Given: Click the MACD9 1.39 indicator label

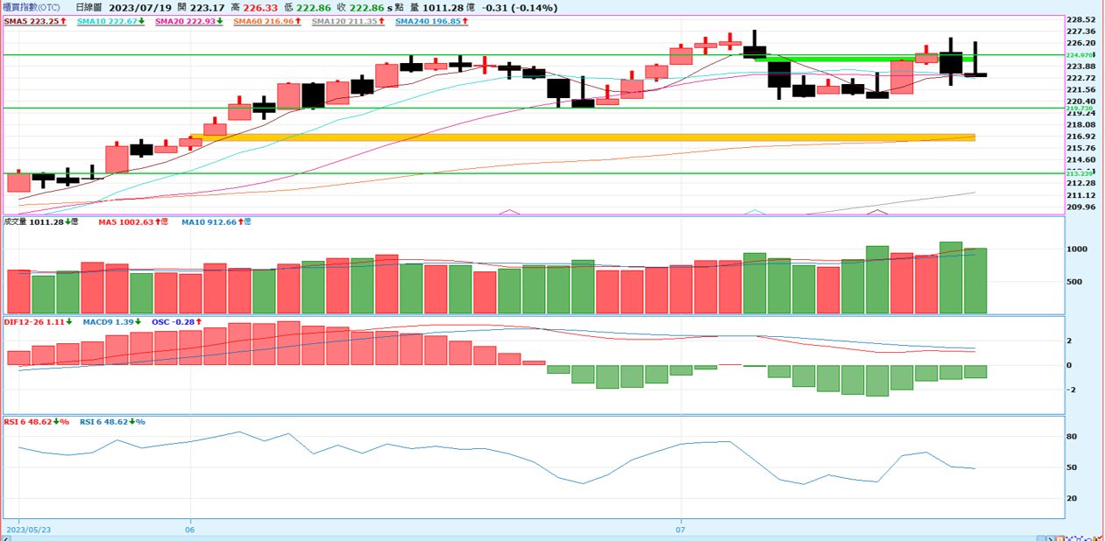Looking at the screenshot, I should point(113,322).
